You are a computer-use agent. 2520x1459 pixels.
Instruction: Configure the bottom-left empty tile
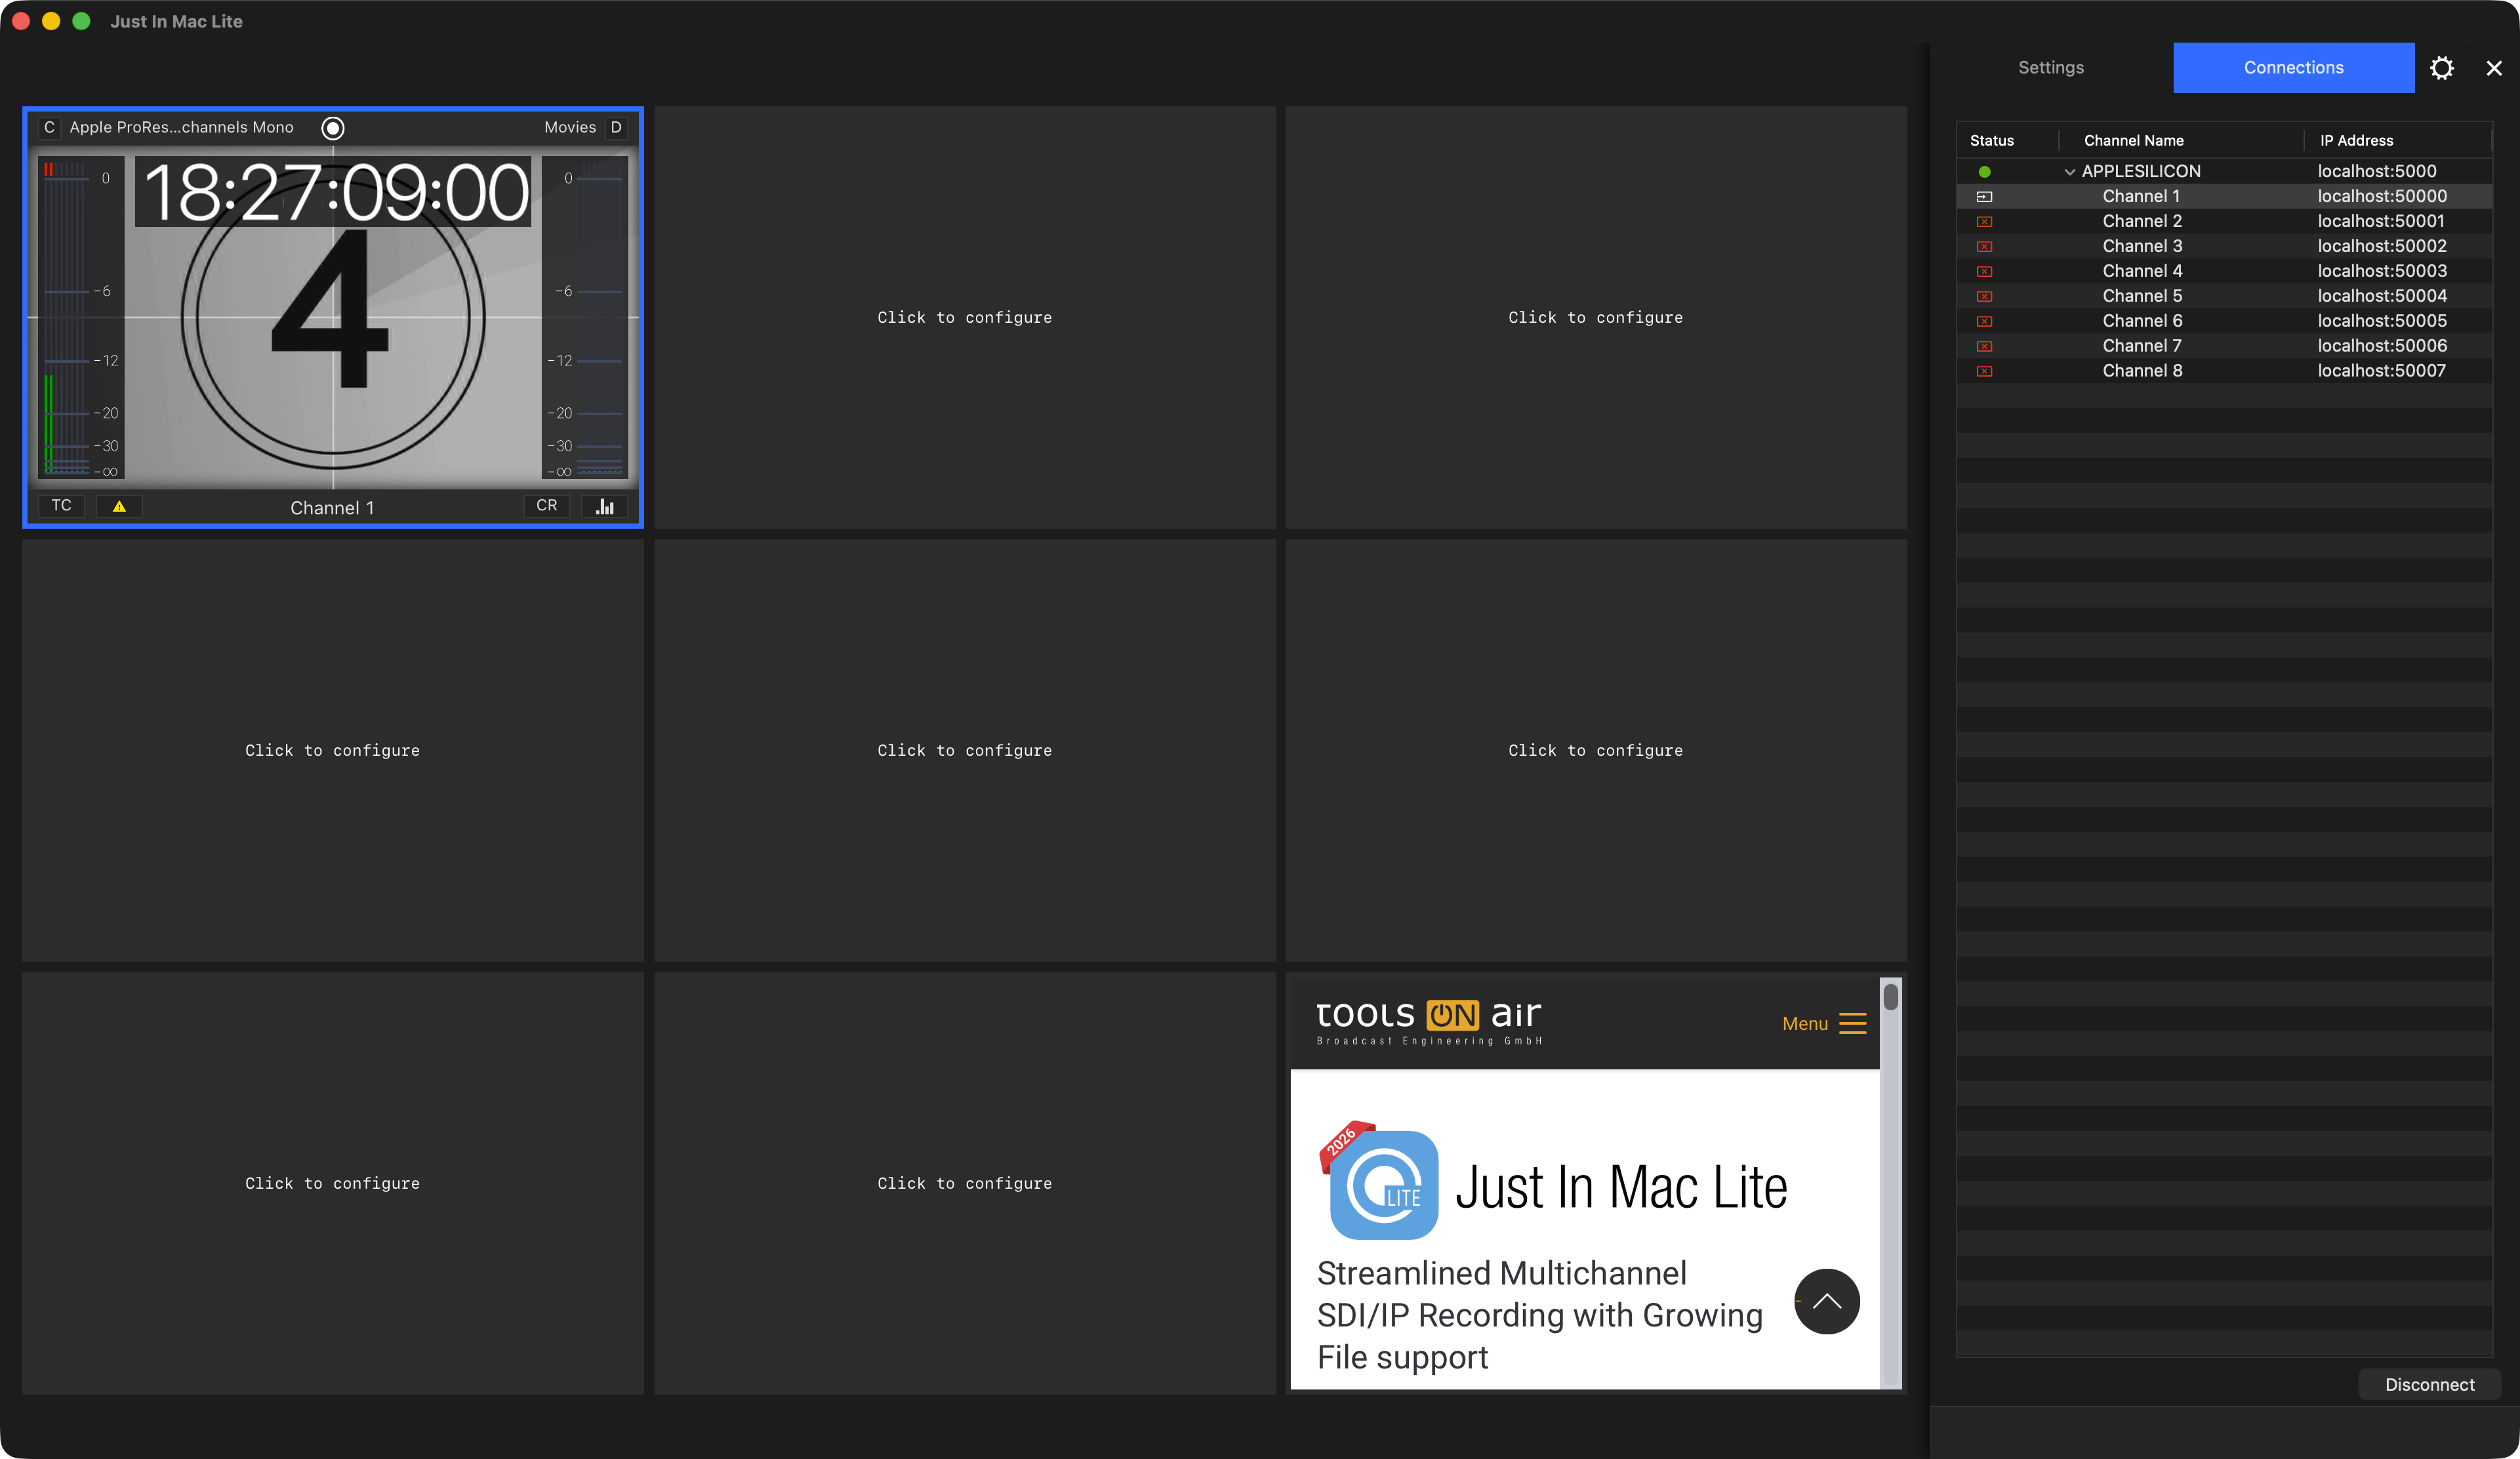click(x=333, y=1184)
